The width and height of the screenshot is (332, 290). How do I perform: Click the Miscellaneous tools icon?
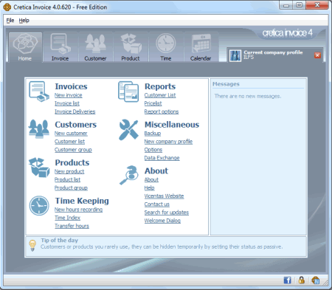[x=128, y=130]
